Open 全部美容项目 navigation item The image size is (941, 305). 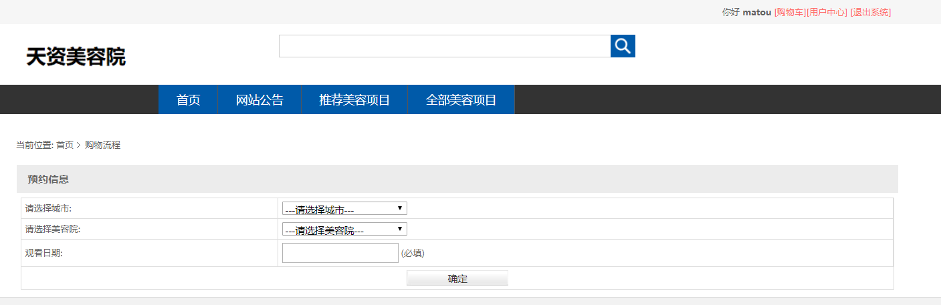[461, 100]
